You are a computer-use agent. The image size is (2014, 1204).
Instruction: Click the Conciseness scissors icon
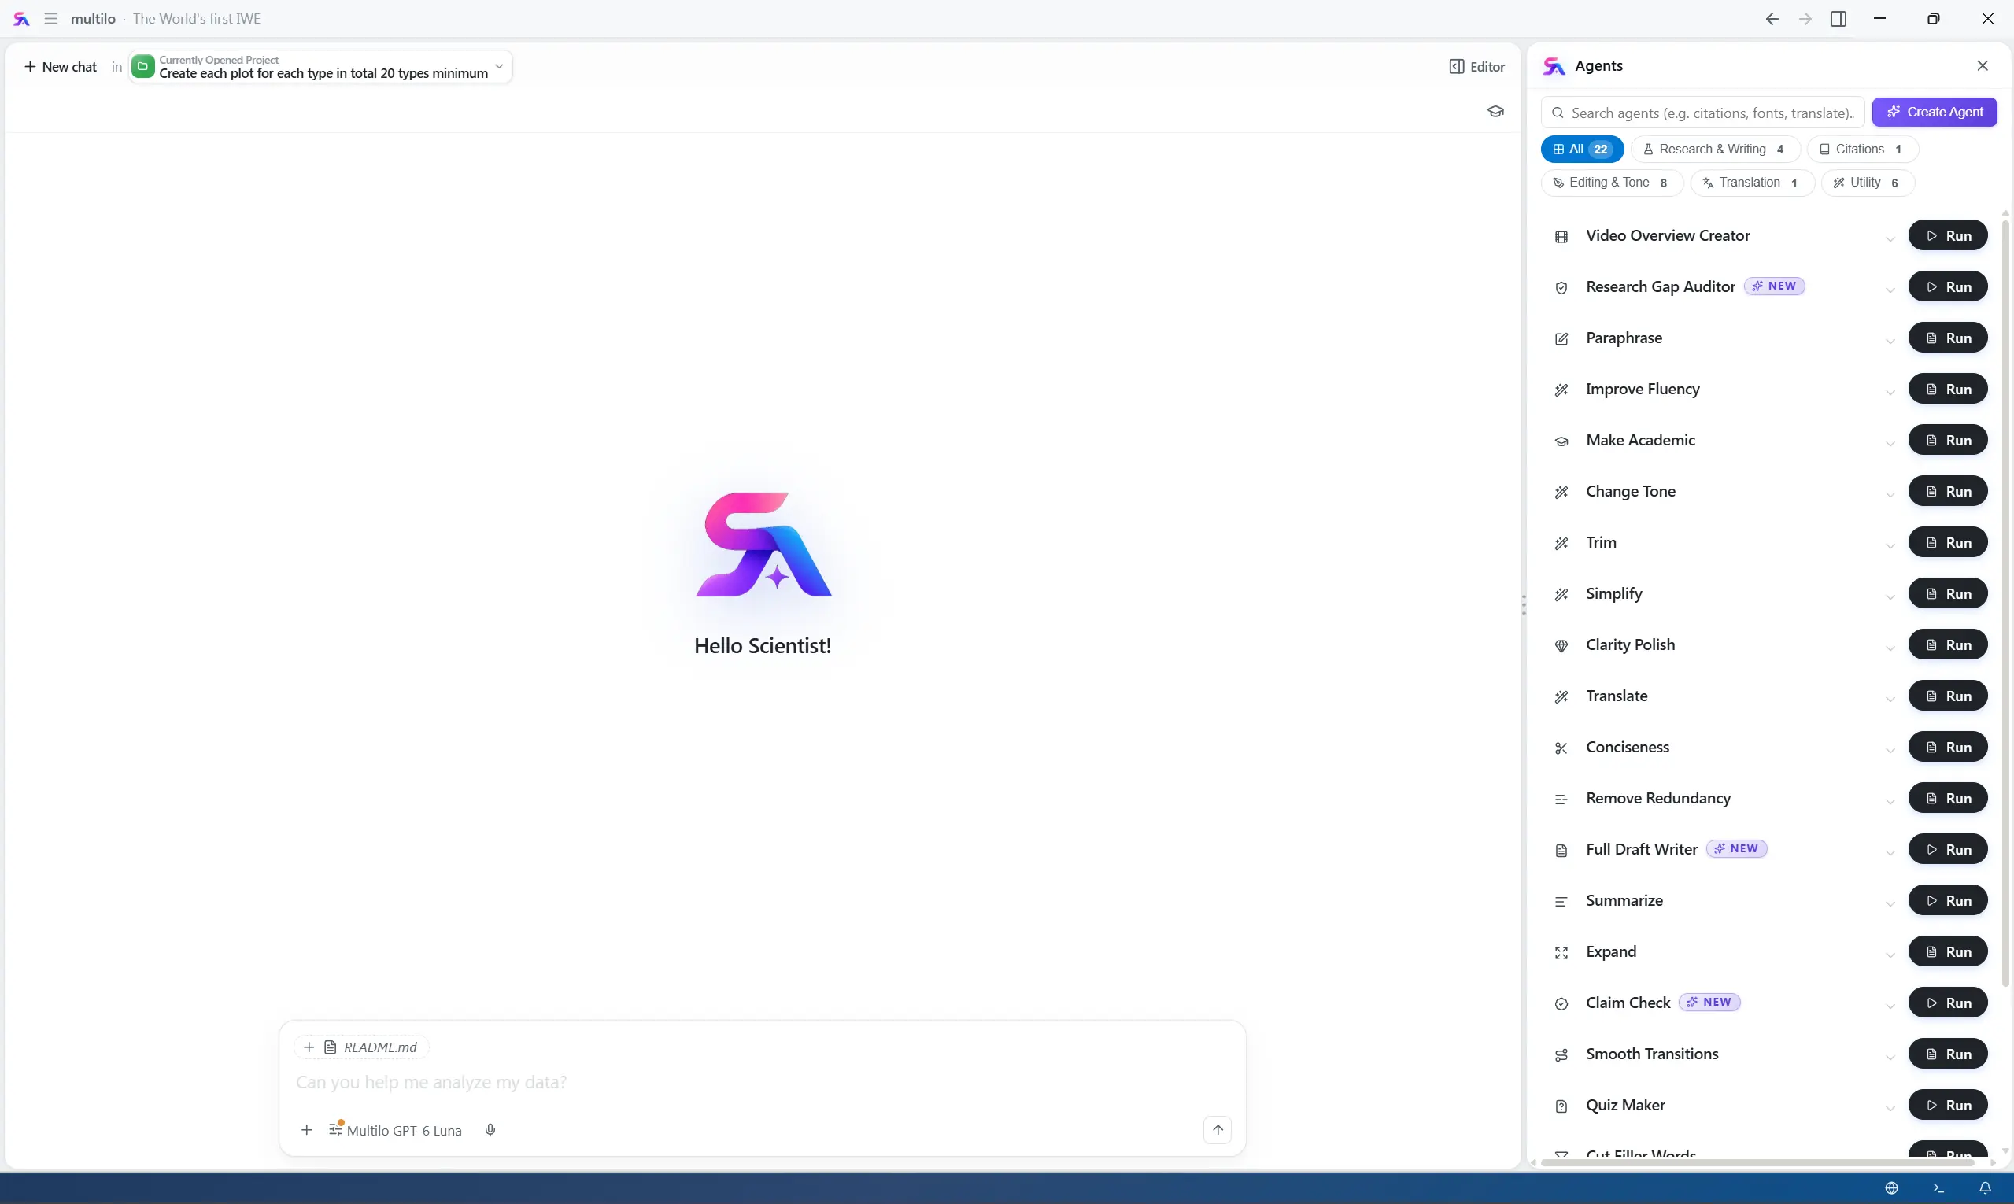1561,748
